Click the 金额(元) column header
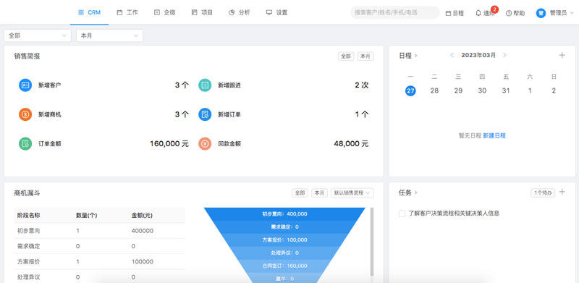This screenshot has height=283, width=579. (142, 216)
